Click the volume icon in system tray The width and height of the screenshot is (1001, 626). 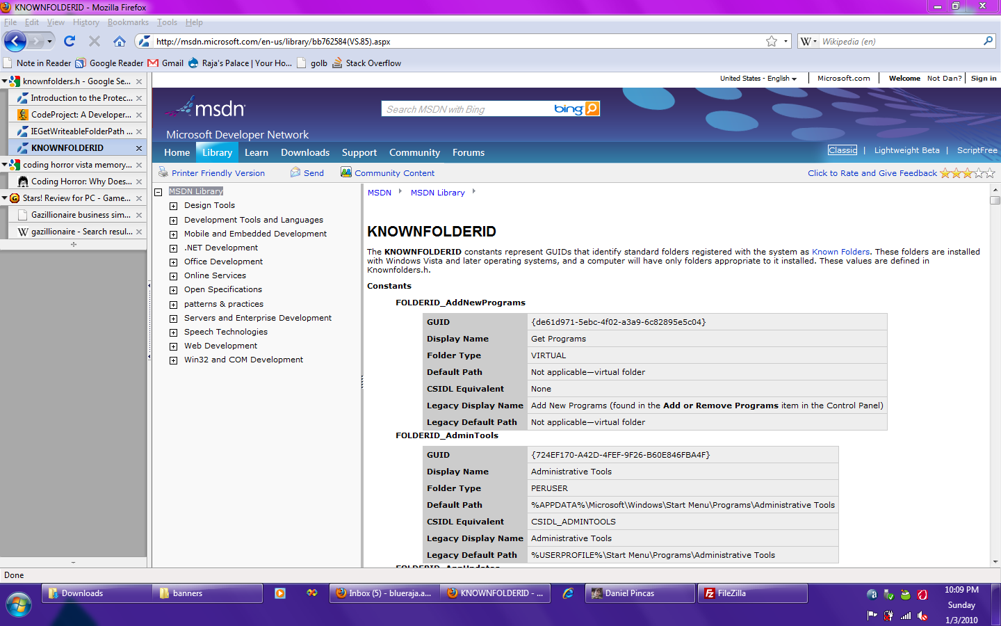coord(922,616)
